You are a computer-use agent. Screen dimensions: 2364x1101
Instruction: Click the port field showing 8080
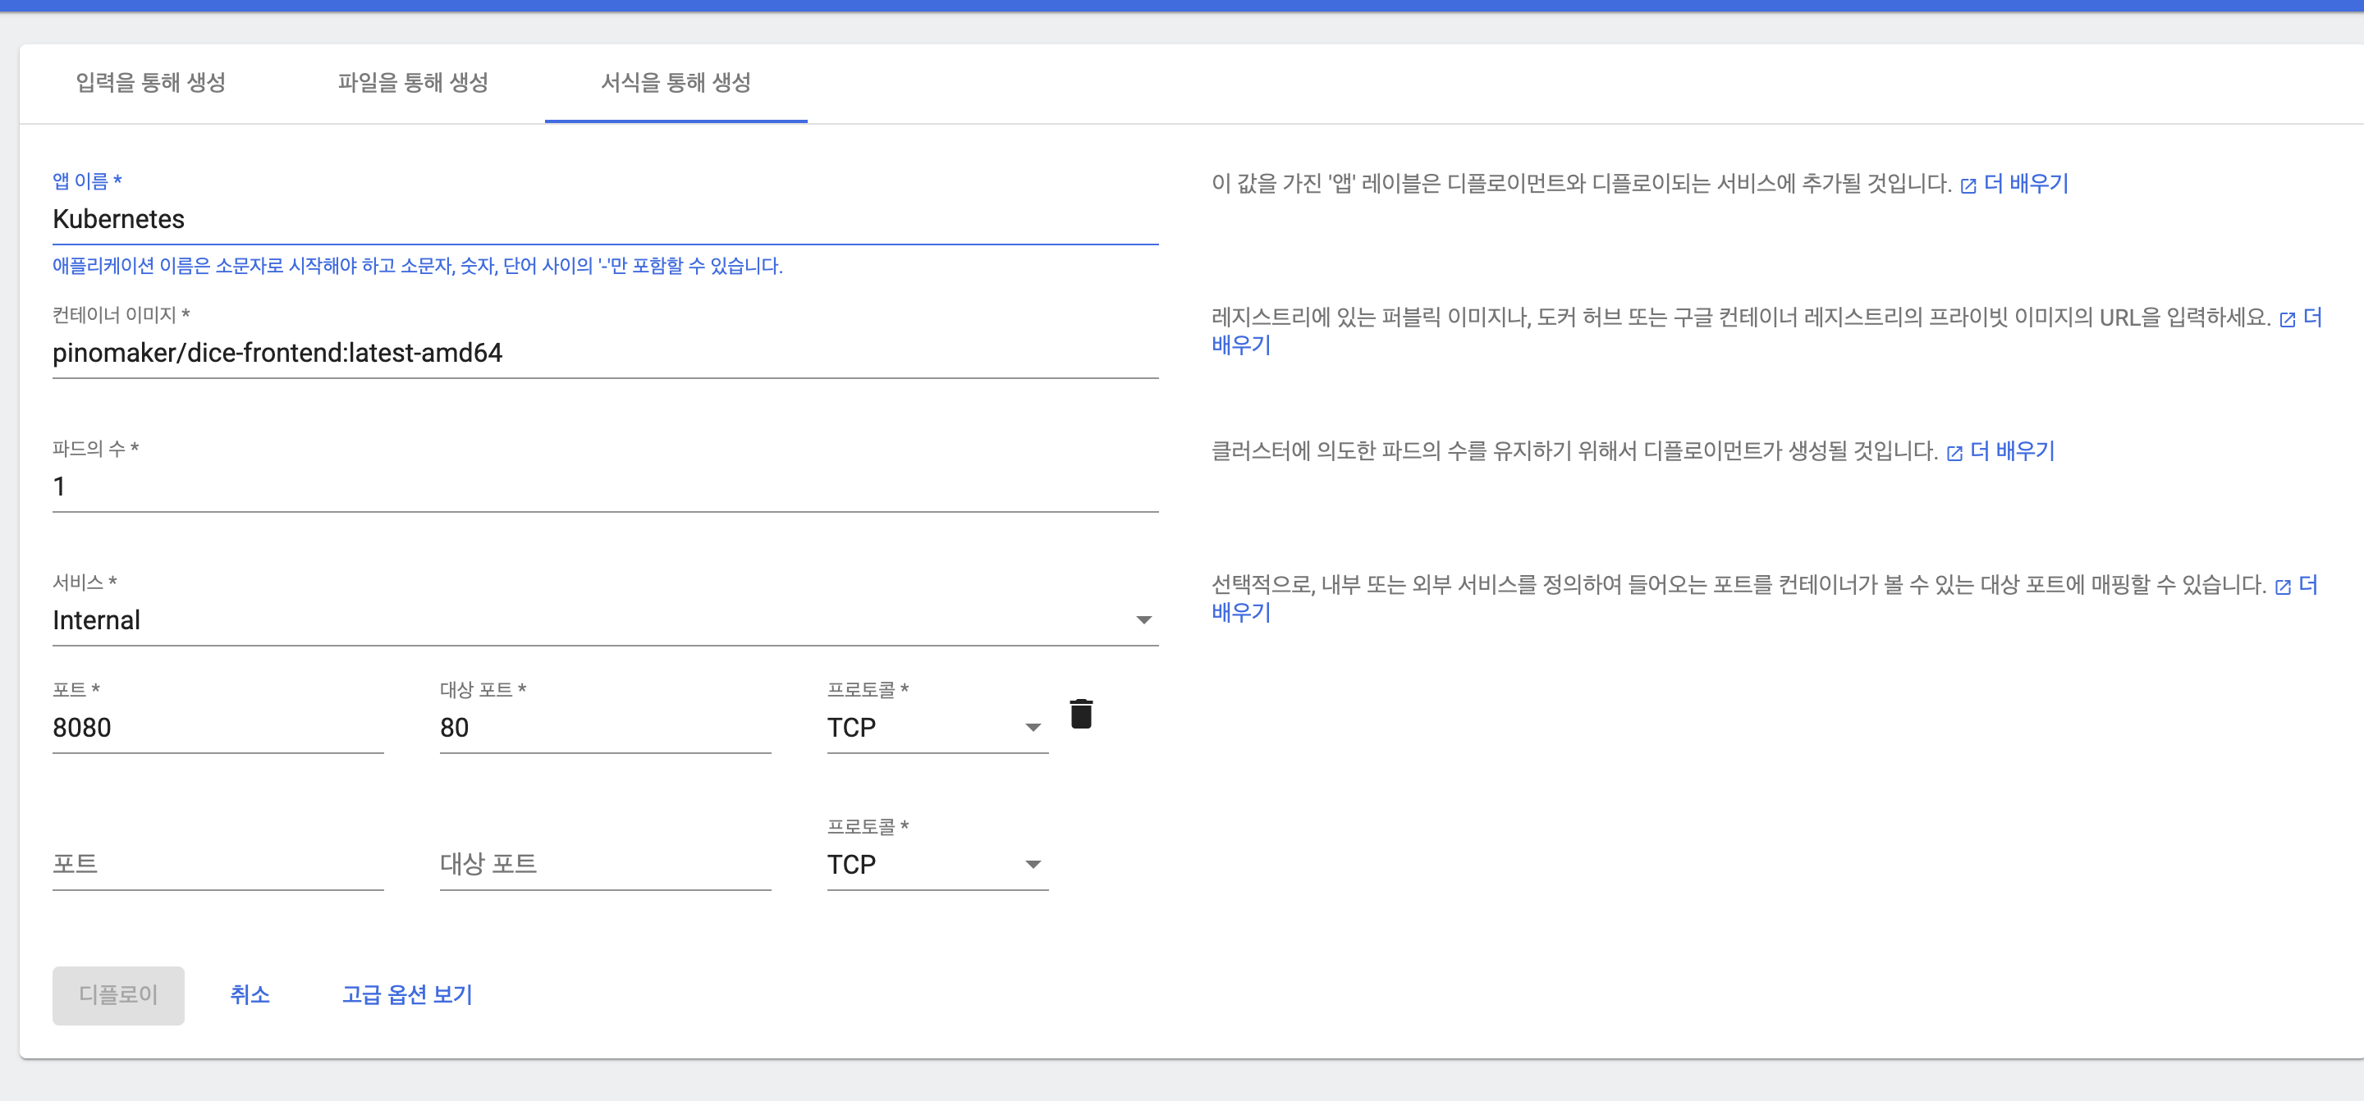pos(218,728)
